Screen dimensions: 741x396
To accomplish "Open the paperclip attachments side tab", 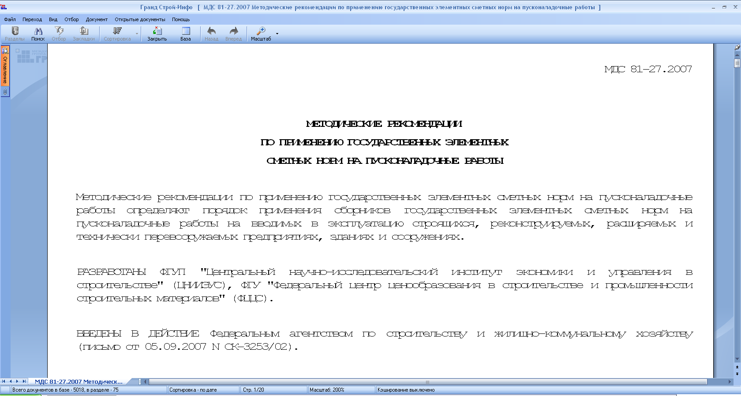I will click(5, 92).
